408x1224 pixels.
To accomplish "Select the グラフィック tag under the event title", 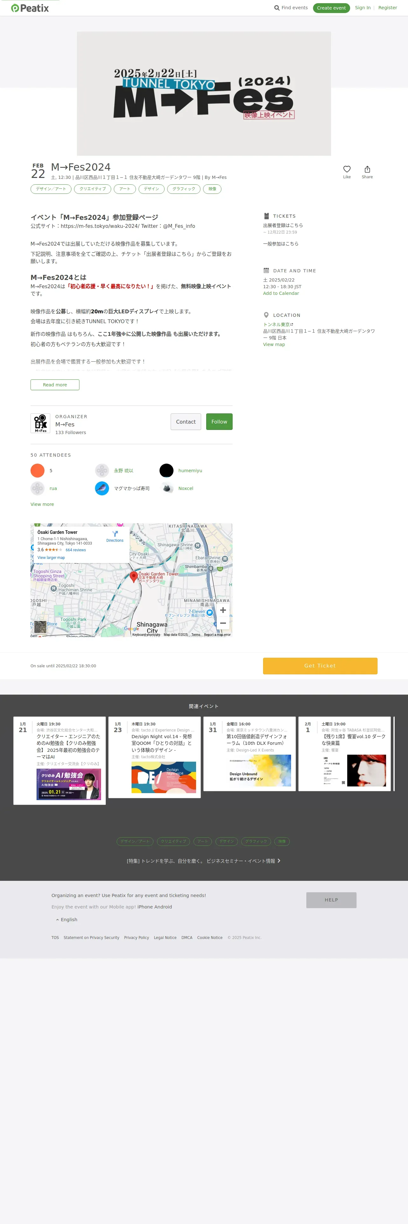I will tap(184, 189).
